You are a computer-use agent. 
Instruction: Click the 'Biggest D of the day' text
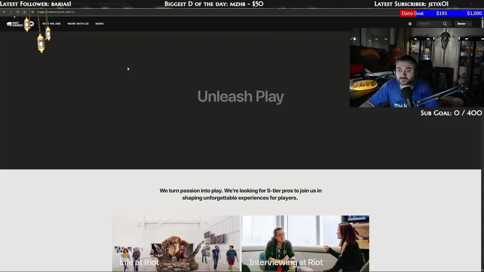(x=214, y=4)
